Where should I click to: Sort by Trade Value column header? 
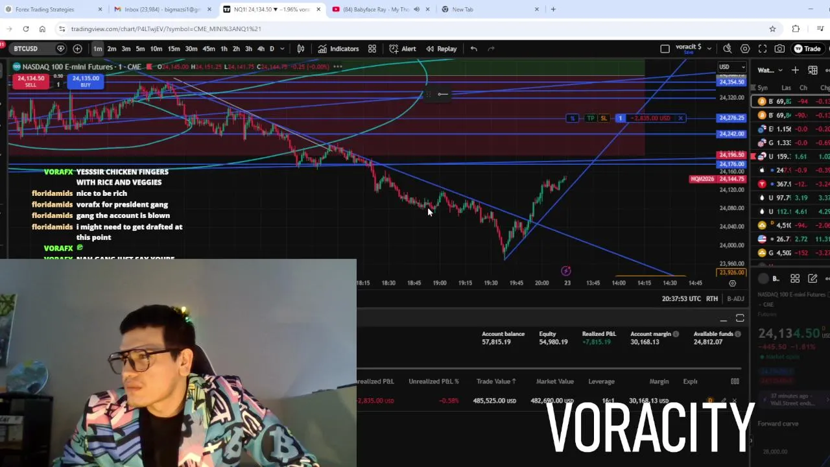(496, 381)
